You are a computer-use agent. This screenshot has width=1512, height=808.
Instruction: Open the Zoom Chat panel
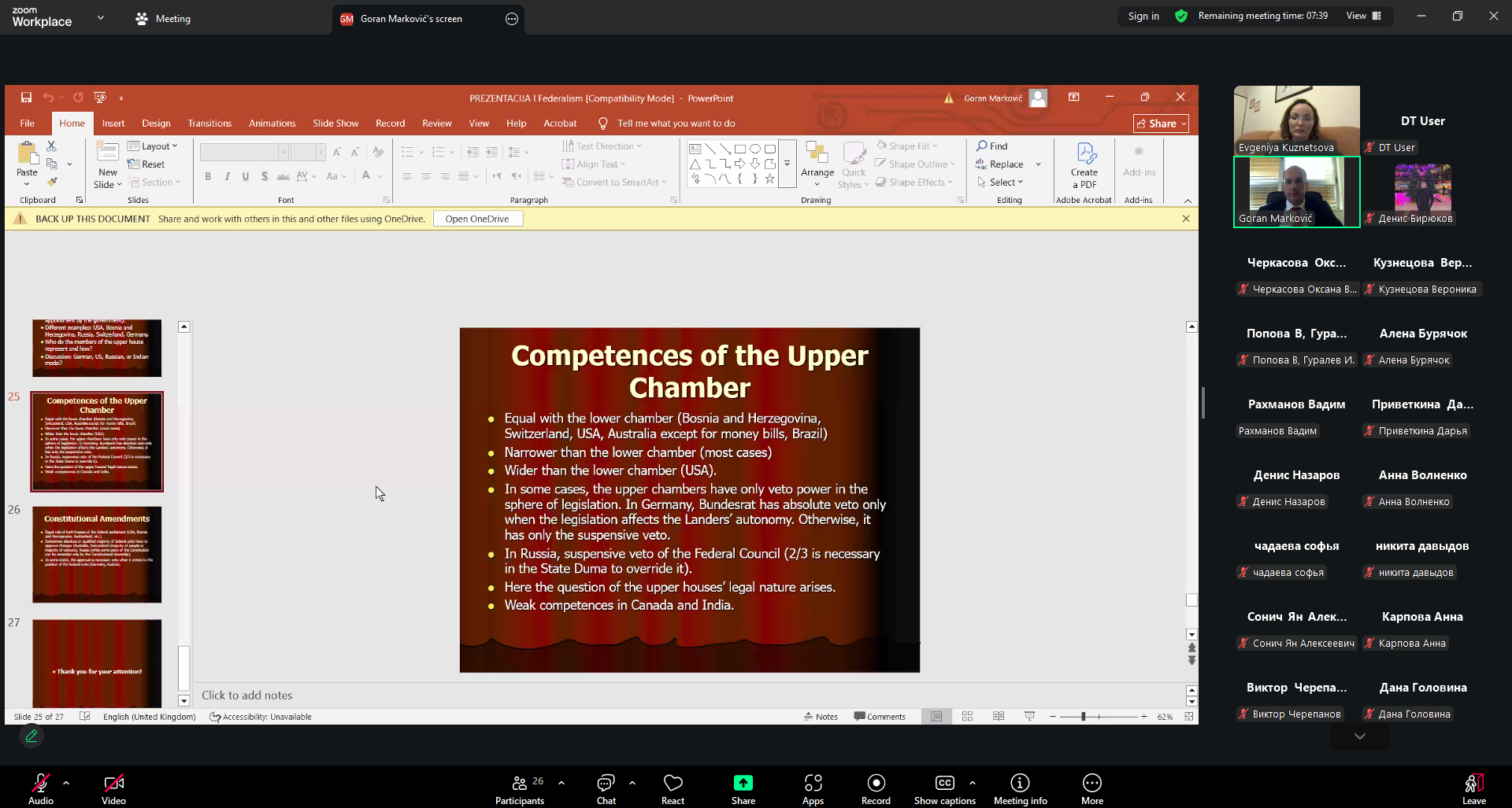pos(606,788)
